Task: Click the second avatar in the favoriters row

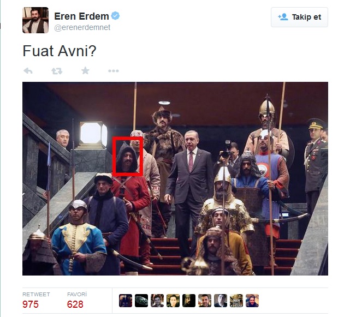Action: pyautogui.click(x=141, y=301)
